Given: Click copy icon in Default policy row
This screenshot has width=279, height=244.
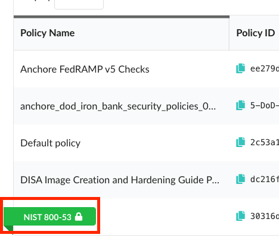Looking at the screenshot, I should (240, 142).
